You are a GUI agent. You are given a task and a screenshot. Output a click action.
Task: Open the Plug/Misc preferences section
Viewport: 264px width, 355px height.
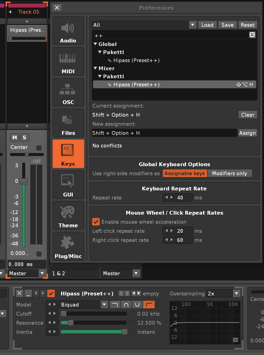68,246
